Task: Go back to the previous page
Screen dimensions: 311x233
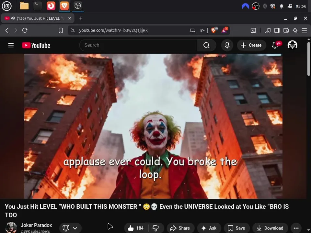Action: pyautogui.click(x=7, y=30)
